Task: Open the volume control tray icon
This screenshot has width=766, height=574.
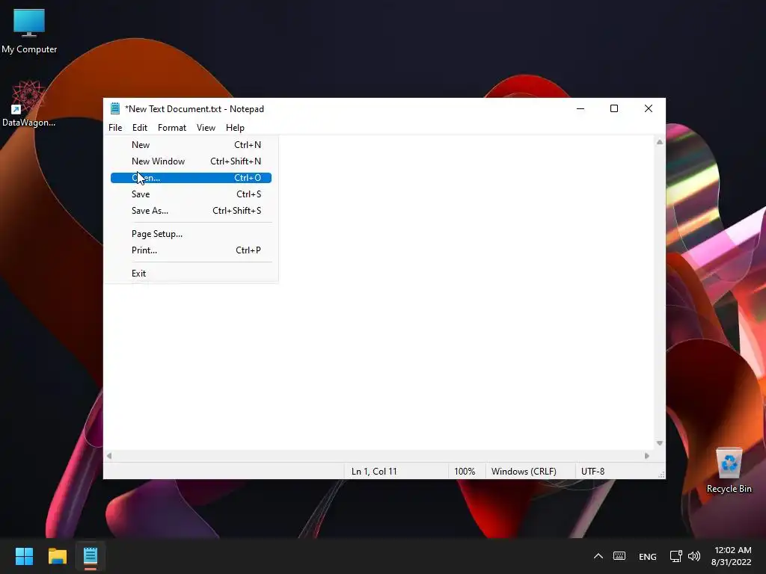Action: [x=693, y=556]
